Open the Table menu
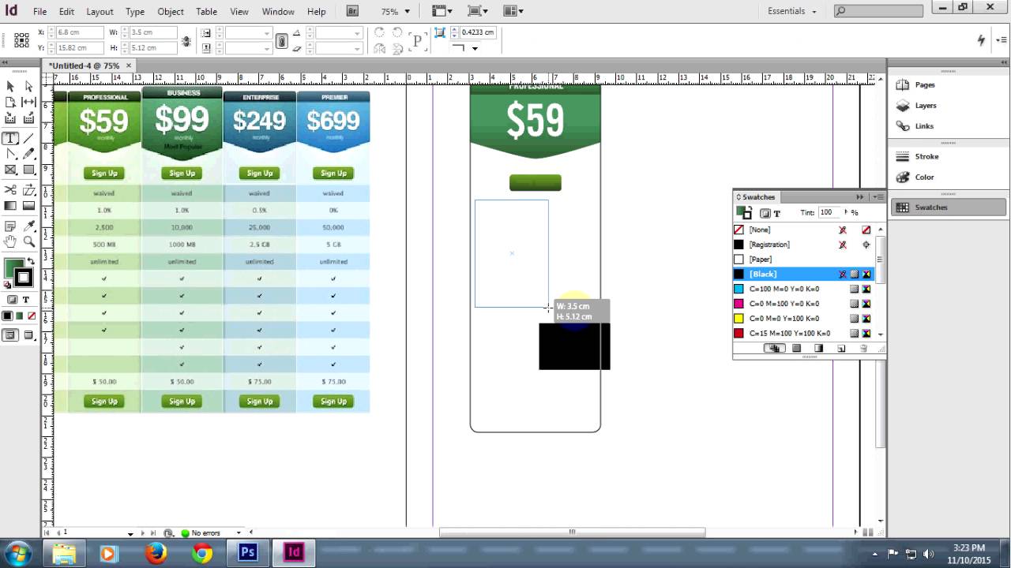Image resolution: width=1011 pixels, height=568 pixels. 206,12
